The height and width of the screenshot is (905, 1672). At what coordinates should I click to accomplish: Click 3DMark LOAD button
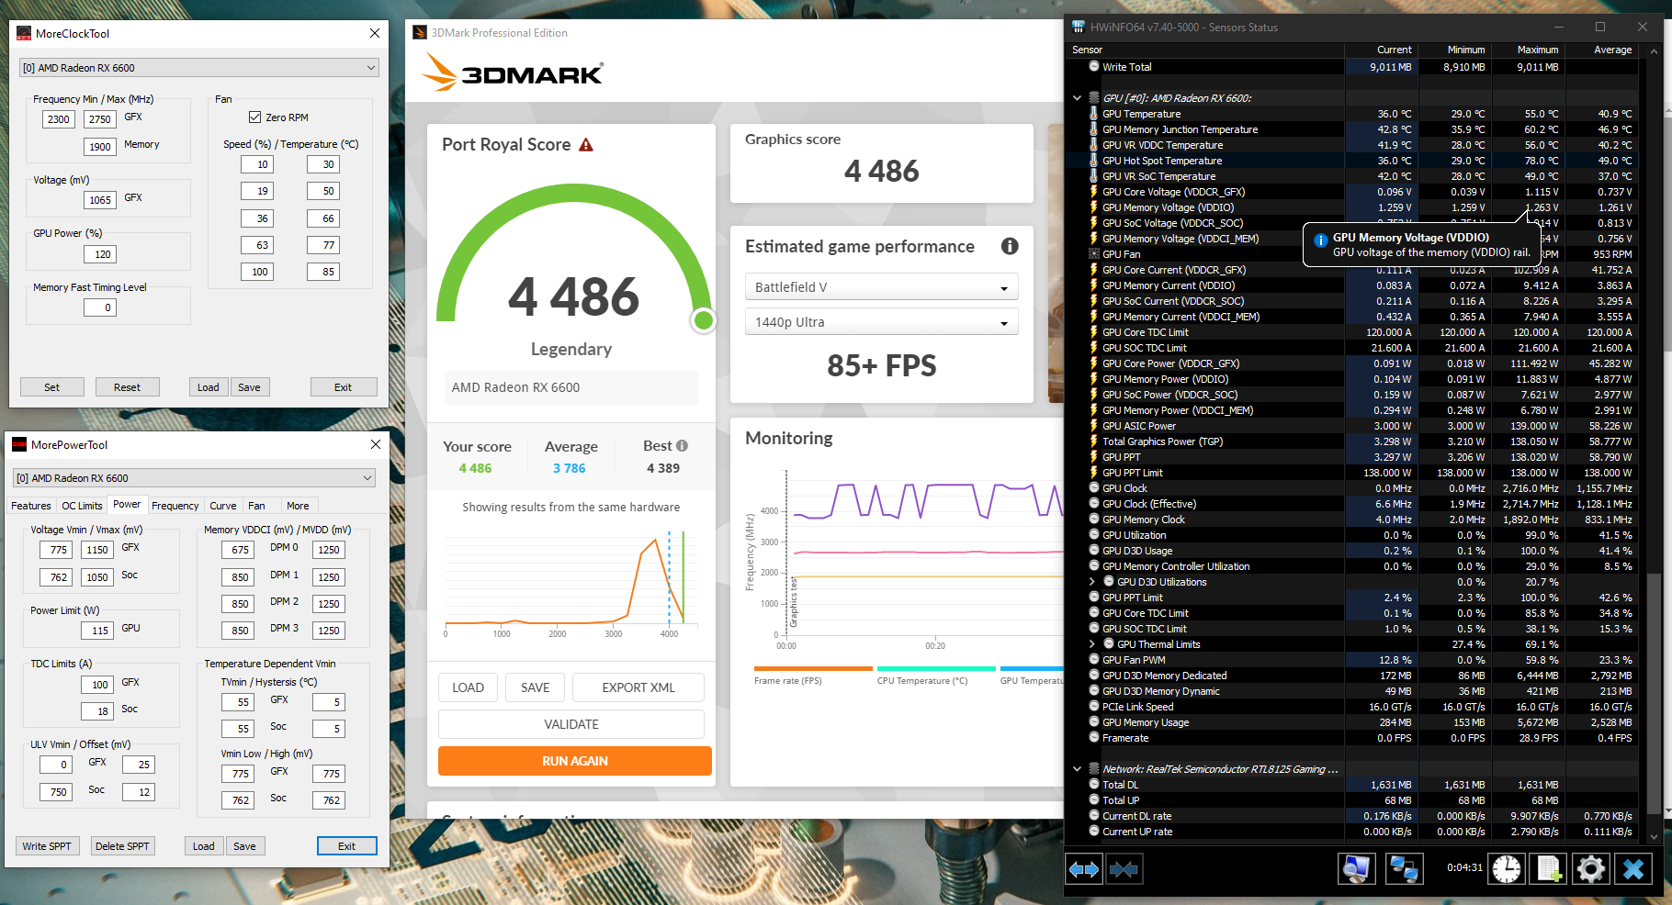coord(468,687)
